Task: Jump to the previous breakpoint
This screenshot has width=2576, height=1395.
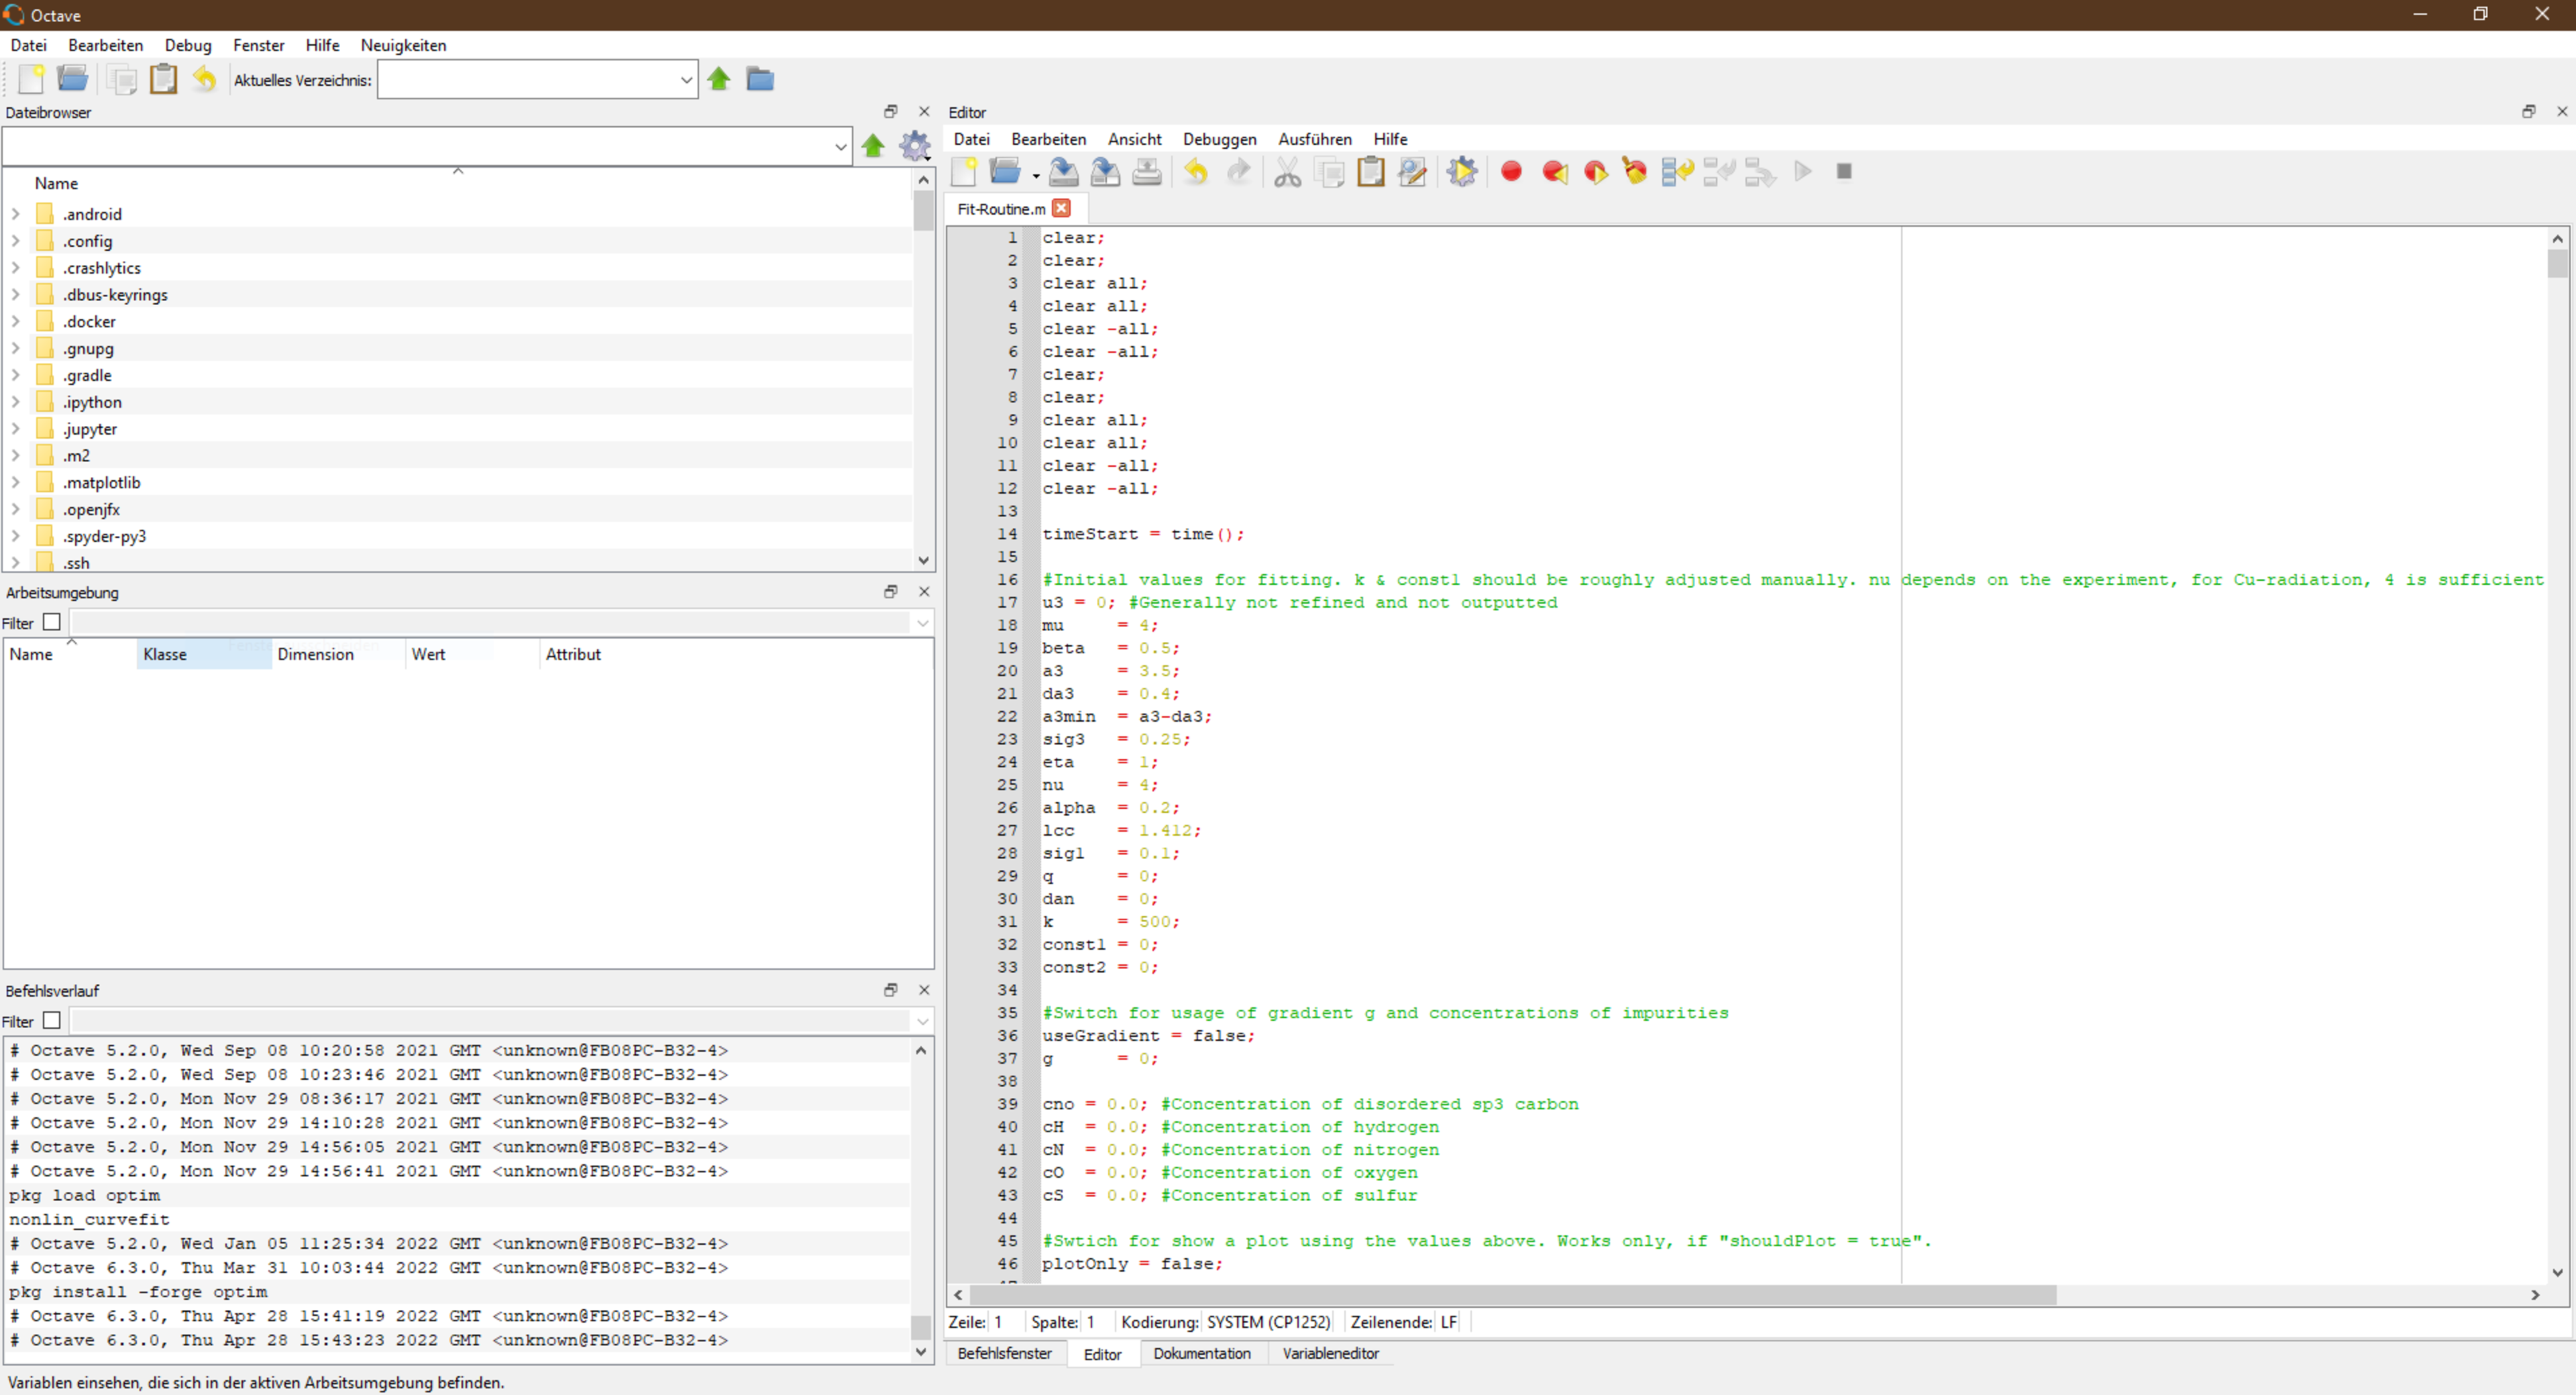Action: [x=1554, y=172]
